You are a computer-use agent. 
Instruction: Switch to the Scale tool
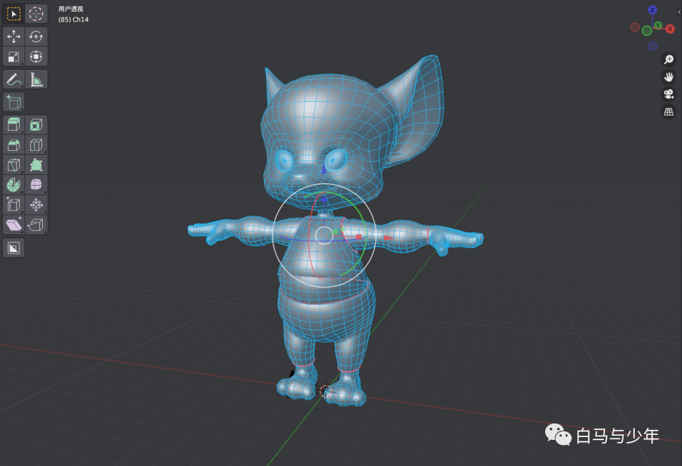(13, 57)
